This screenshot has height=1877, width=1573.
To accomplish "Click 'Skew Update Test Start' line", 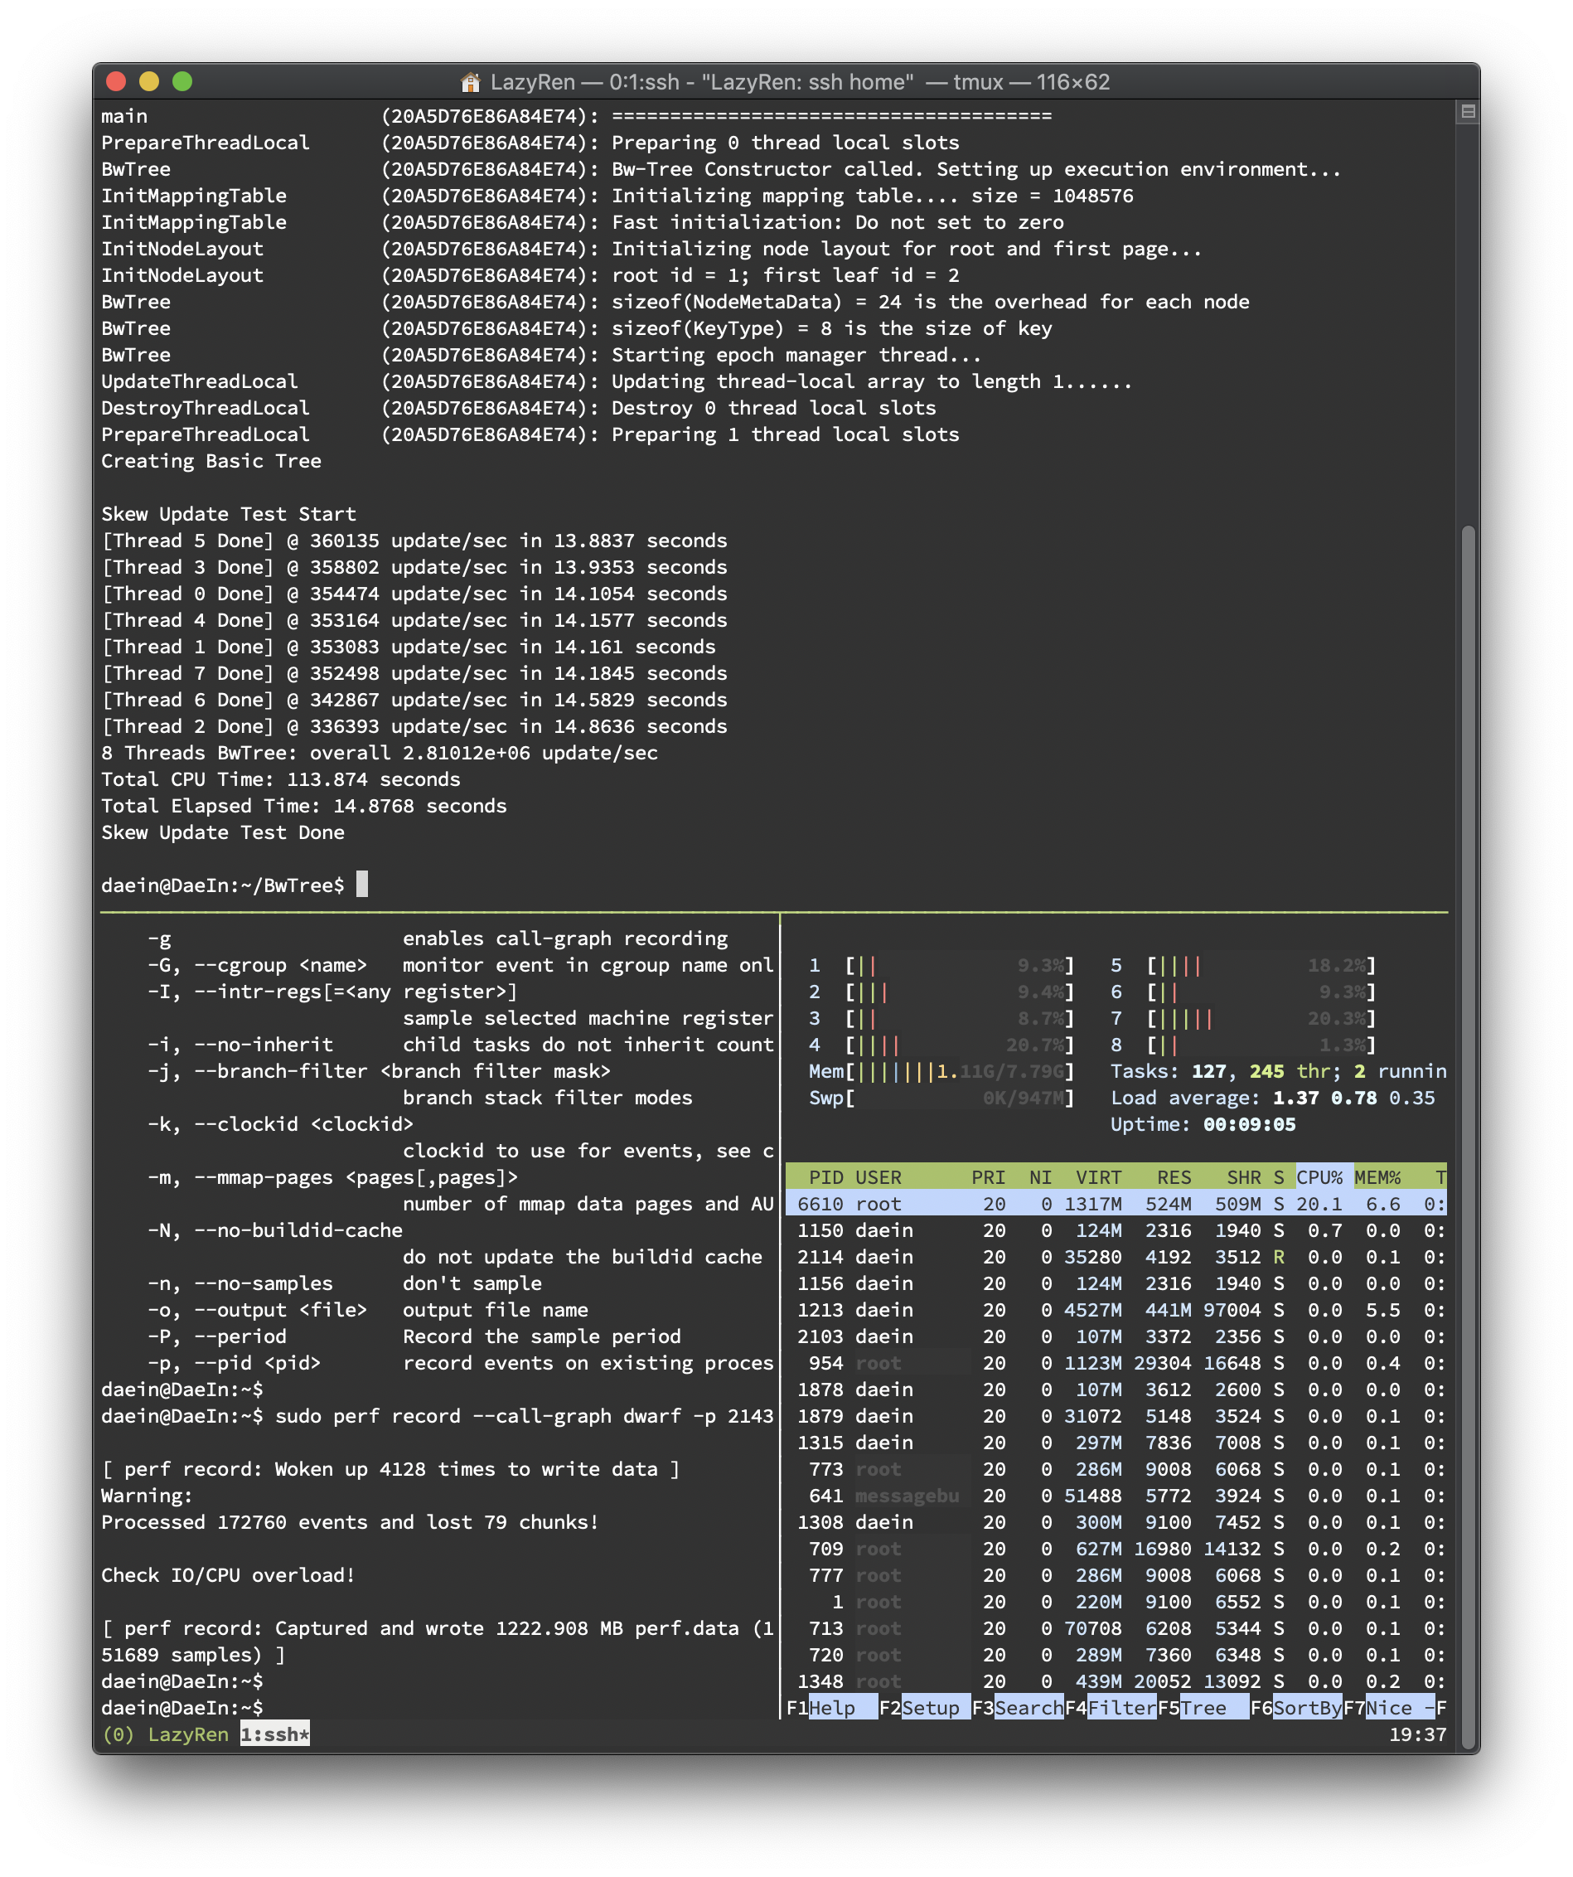I will tap(229, 514).
